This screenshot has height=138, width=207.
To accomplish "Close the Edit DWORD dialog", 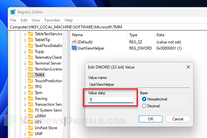I will 188,67.
